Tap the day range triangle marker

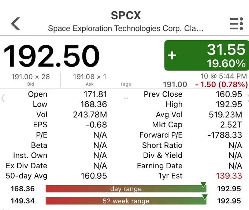tap(203, 185)
